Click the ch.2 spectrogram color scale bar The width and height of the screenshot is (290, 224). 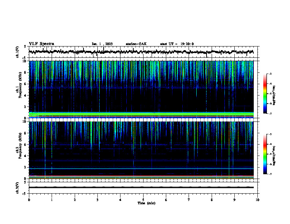(x=265, y=154)
